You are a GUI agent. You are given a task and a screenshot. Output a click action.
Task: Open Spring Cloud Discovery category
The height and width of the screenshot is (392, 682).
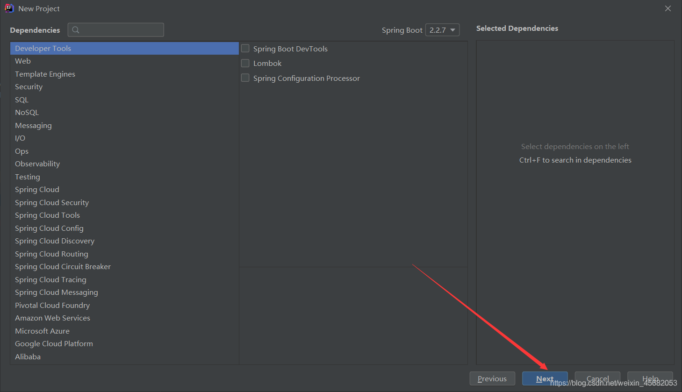[x=124, y=241]
